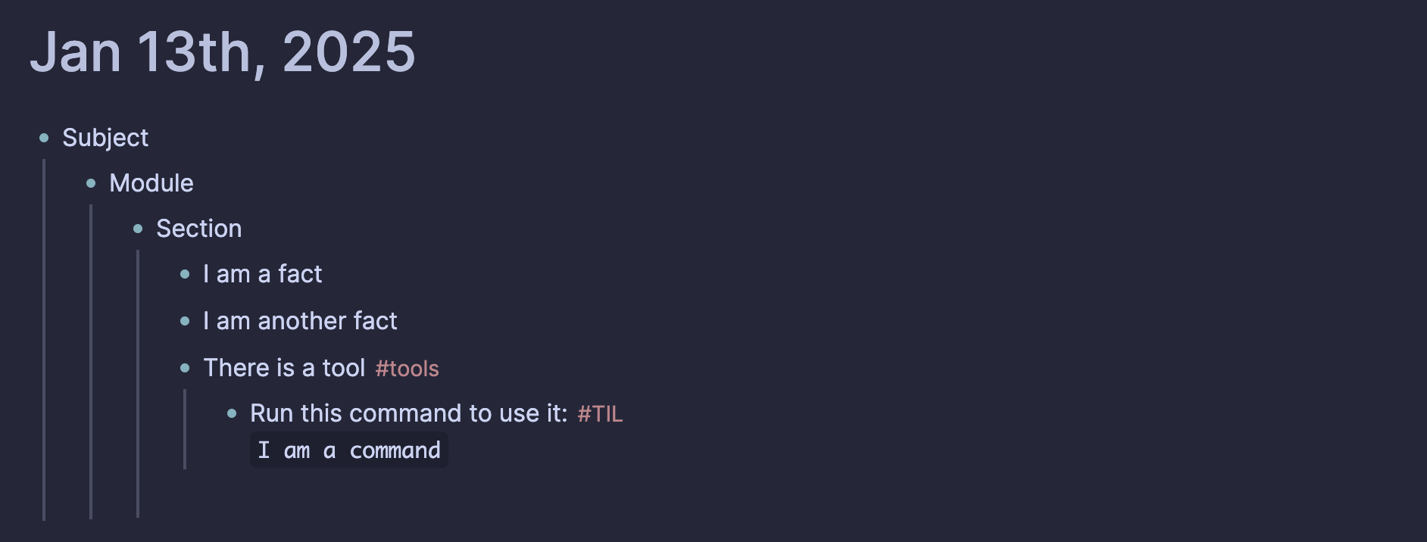Open the #TIL tag link
Image resolution: width=1427 pixels, height=542 pixels.
[600, 414]
